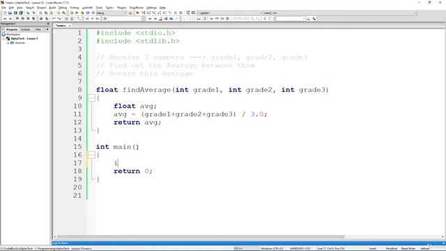Viewport: 446px width, 251px height.
Task: Click the Save all files icon
Action: click(x=21, y=13)
